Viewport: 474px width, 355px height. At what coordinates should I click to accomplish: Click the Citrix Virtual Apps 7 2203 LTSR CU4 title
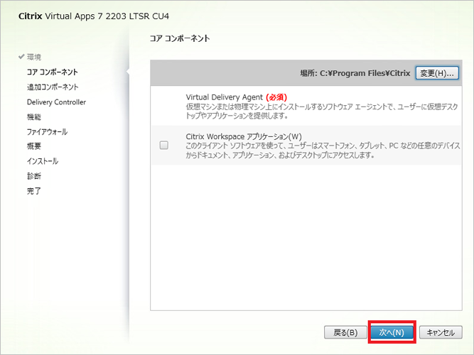(x=94, y=16)
